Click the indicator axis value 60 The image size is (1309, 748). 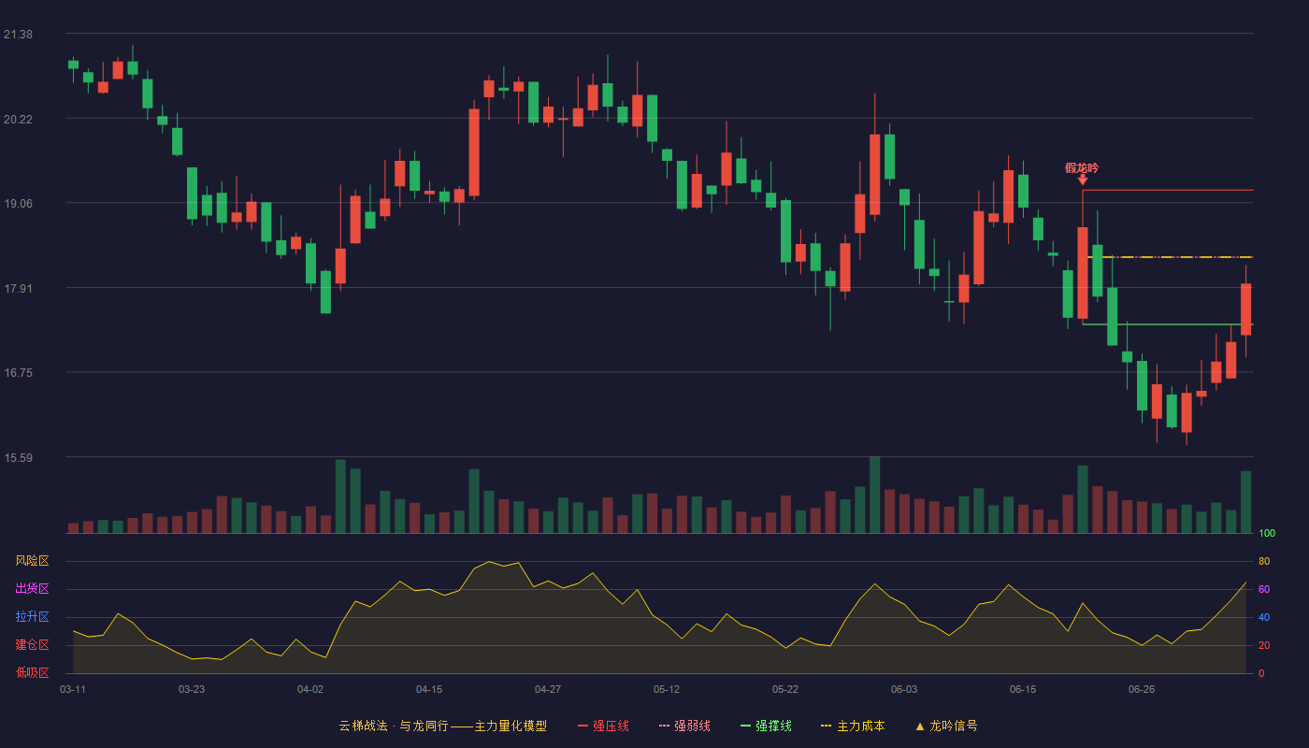pos(1264,590)
